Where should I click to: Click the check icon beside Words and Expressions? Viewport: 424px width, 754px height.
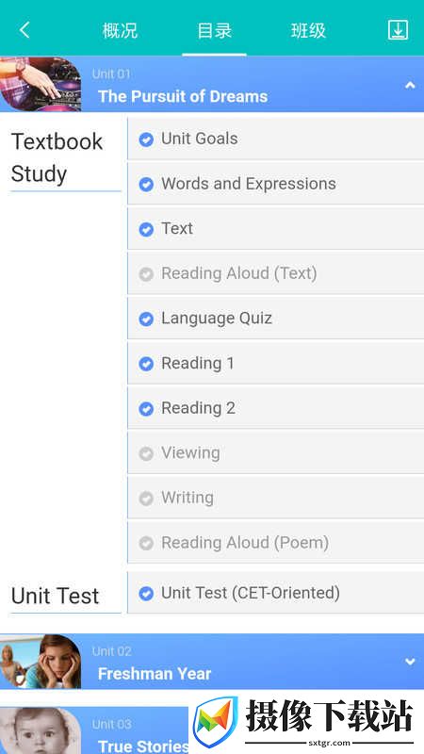(146, 184)
